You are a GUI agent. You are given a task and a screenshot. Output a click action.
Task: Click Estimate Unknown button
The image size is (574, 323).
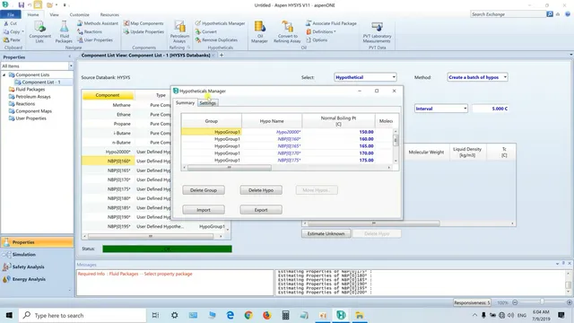(326, 233)
